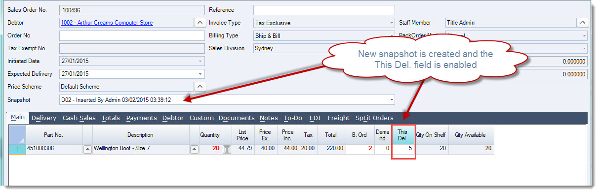Click the lookup arrow button beside Staff Member
Viewport: 599px width, 193px height.
click(583, 23)
